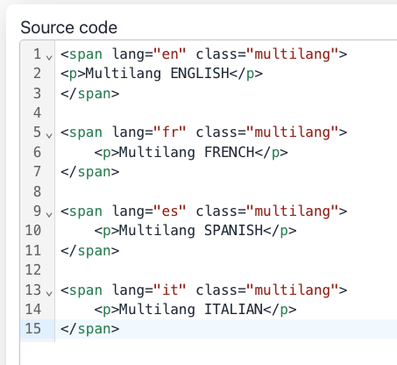The height and width of the screenshot is (365, 397).
Task: Click the closing span tag on line 15
Action: coord(90,329)
